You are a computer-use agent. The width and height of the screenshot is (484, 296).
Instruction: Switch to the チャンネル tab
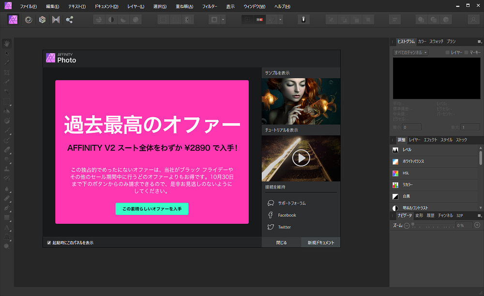(445, 216)
